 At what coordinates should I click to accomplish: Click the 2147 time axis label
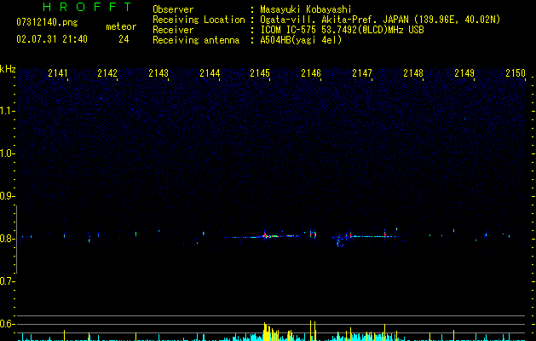pos(362,73)
